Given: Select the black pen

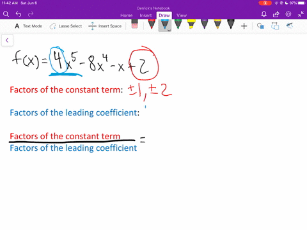Looking at the screenshot, I should pos(231,24).
